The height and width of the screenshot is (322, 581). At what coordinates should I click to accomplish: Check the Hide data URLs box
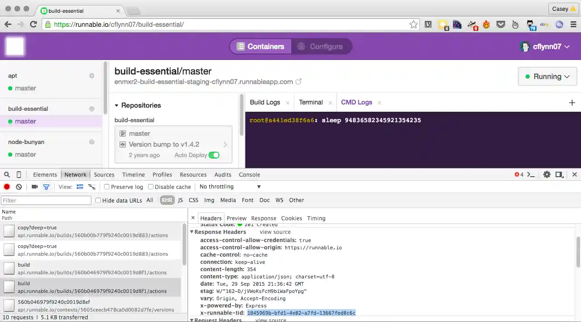coord(98,200)
